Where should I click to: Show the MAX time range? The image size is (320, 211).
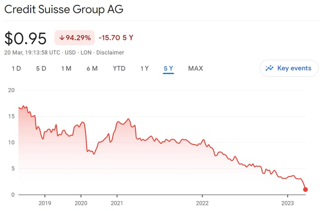196,68
